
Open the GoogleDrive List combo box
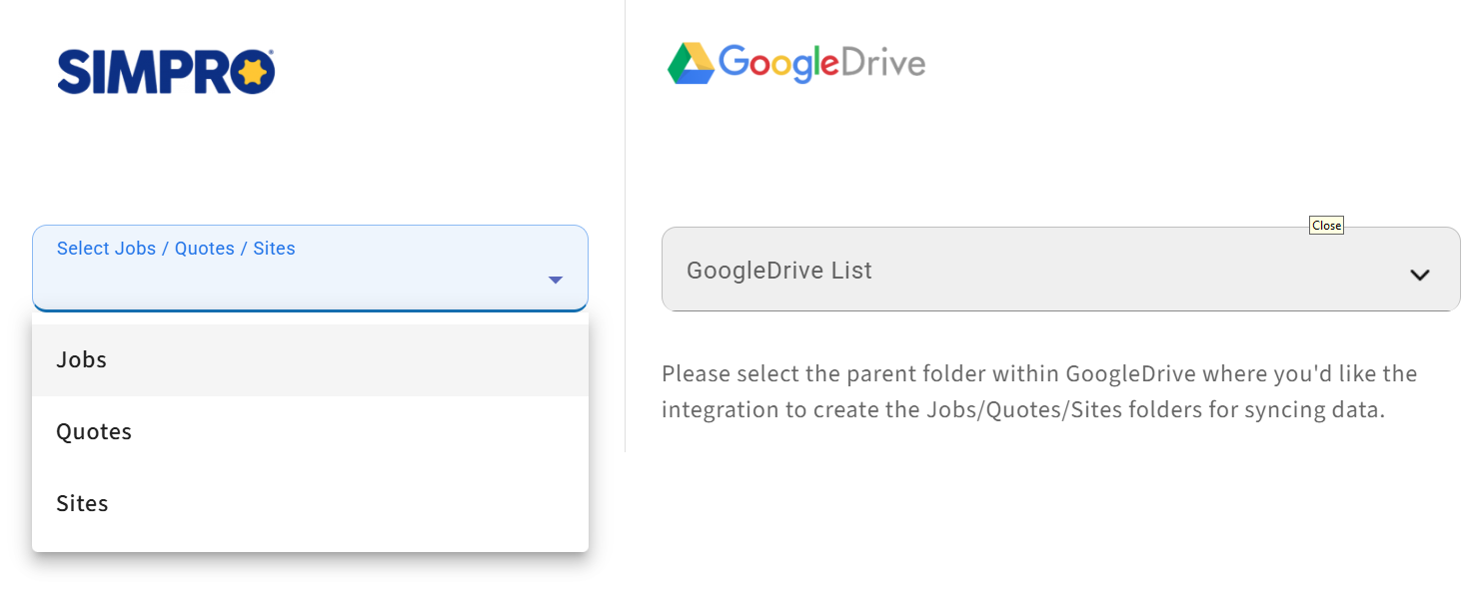coord(1060,269)
